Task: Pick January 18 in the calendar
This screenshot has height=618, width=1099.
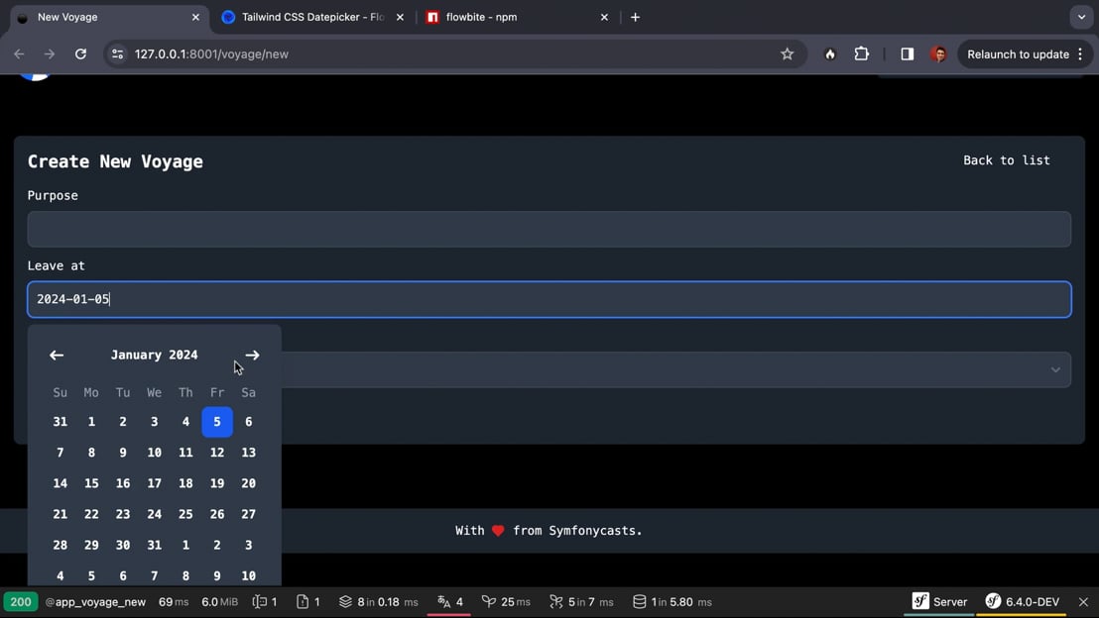Action: click(x=185, y=483)
